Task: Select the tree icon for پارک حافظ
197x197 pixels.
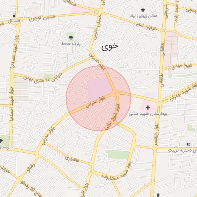Action: tap(70, 38)
